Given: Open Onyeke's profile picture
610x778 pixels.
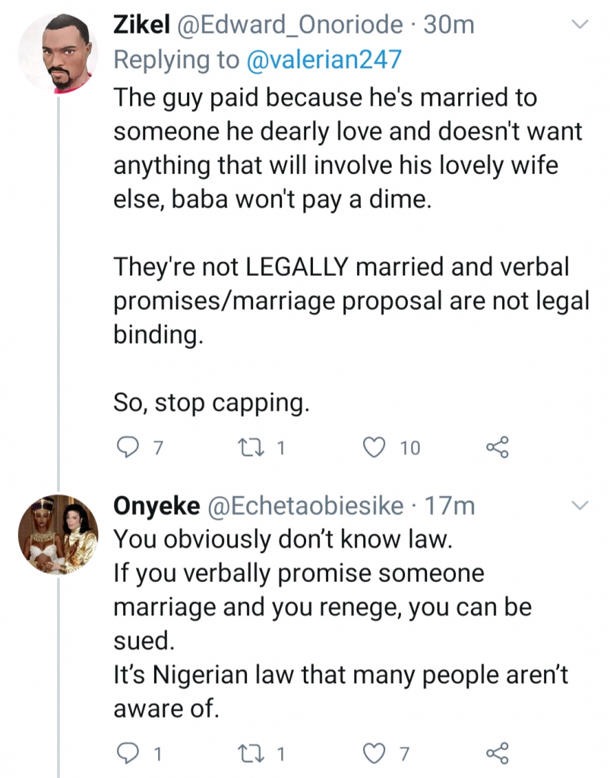Looking at the screenshot, I should point(58,535).
